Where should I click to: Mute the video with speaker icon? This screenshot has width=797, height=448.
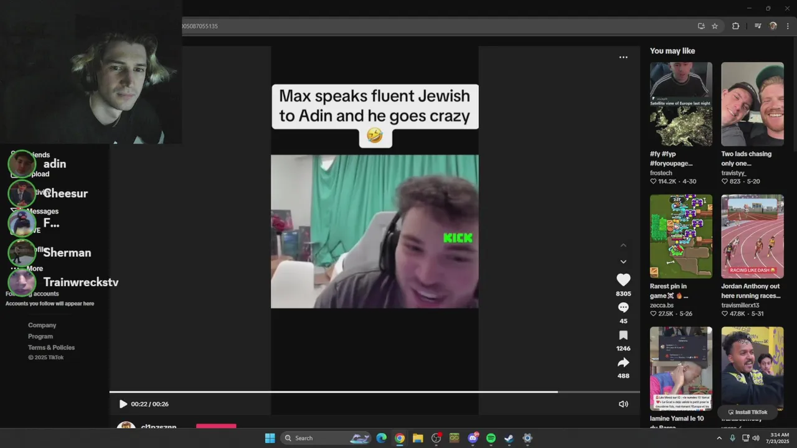[623, 404]
